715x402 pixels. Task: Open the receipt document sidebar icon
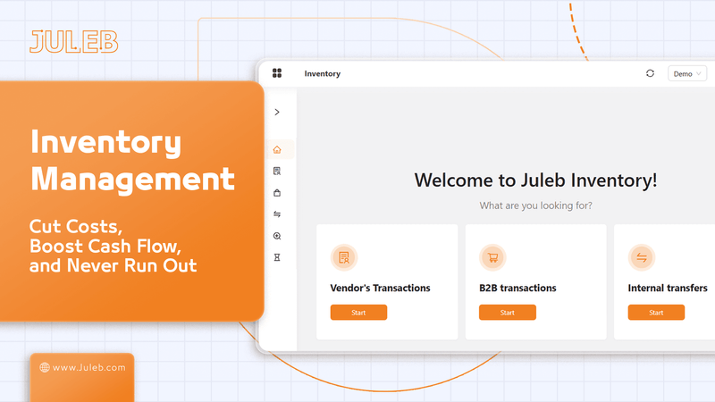click(277, 171)
